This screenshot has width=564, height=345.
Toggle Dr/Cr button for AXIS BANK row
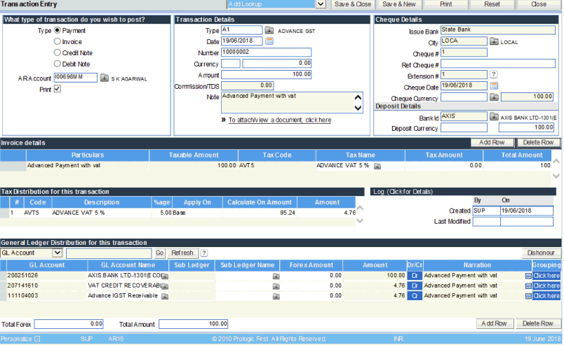point(414,276)
